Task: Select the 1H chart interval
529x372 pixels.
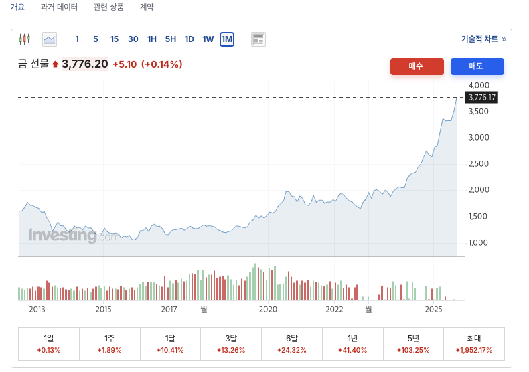Action: click(x=152, y=39)
